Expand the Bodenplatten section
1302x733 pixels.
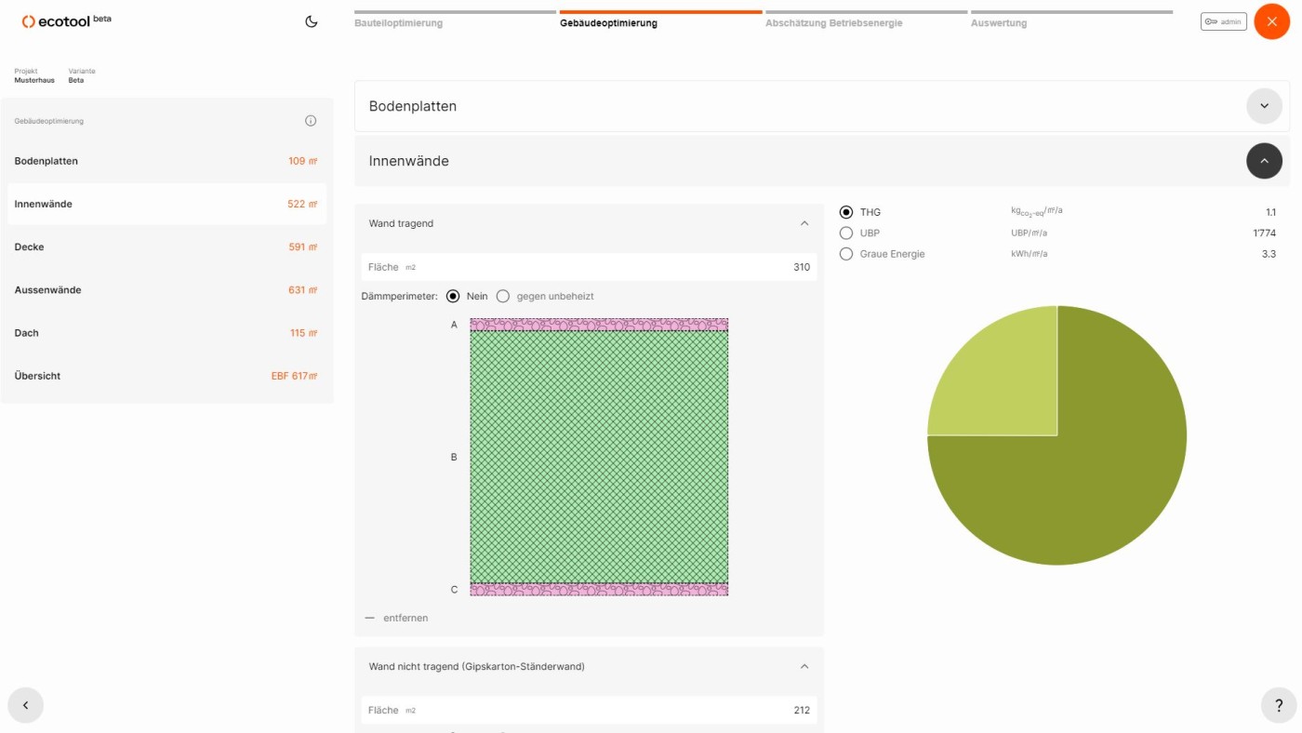pyautogui.click(x=1264, y=106)
